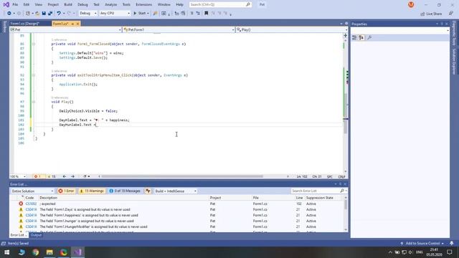Open the Pet.Form1 type navigation dropdown
This screenshot has width=459, height=258.
tap(179, 29)
